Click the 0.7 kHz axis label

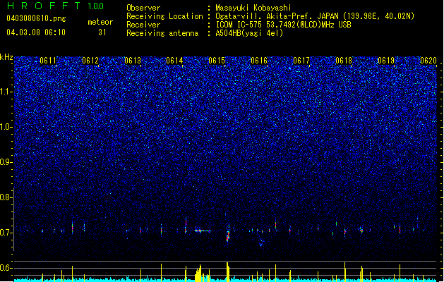6,233
